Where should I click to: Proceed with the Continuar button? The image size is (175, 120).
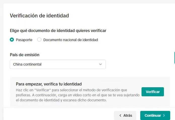pyautogui.click(x=155, y=115)
